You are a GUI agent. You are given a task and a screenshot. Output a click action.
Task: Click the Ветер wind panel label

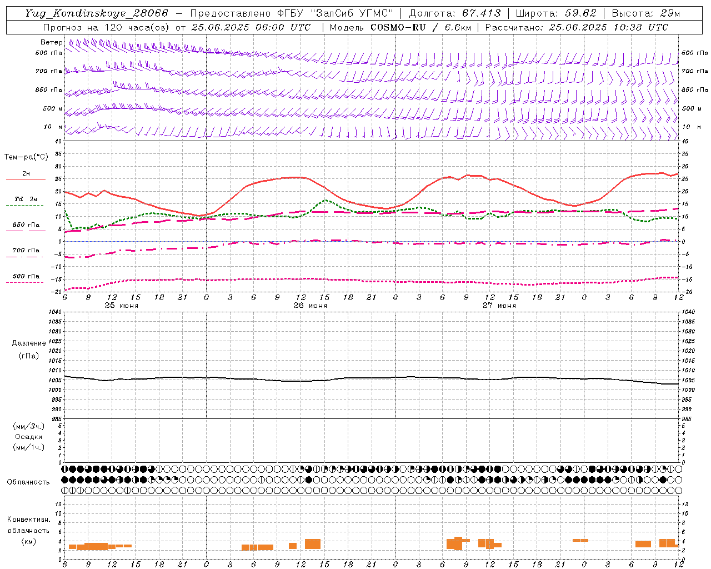click(x=52, y=42)
